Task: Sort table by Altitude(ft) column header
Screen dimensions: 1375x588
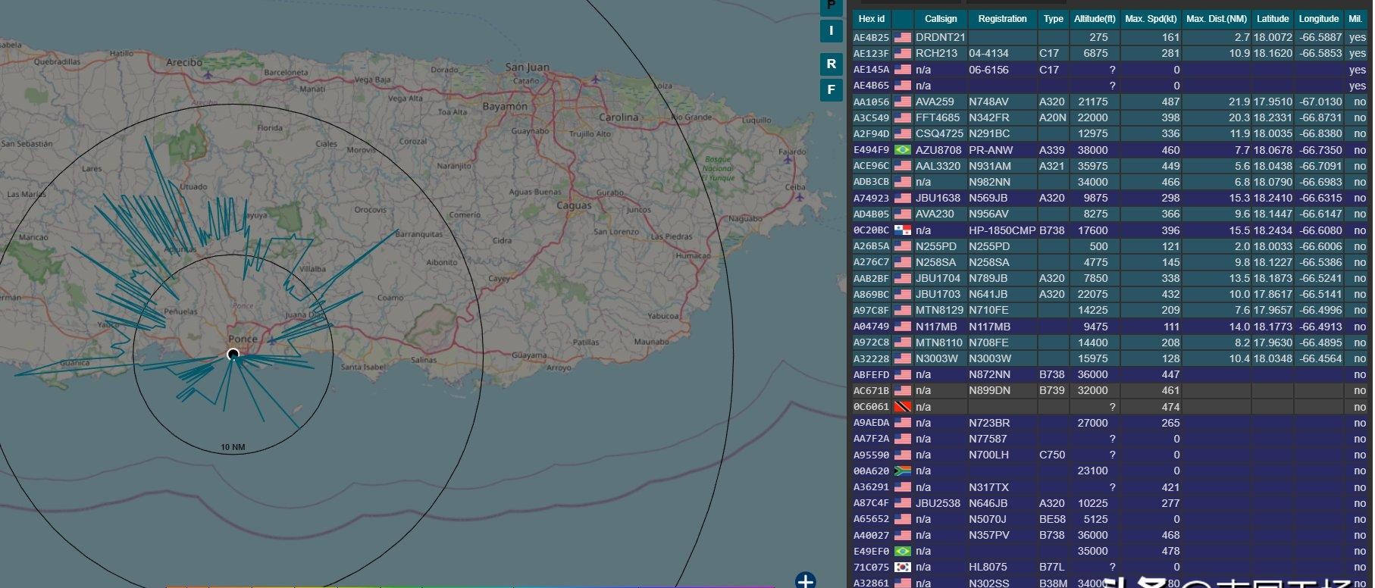Action: pyautogui.click(x=1094, y=19)
